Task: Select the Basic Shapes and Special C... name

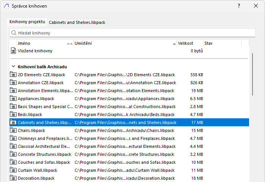Action: [x=45, y=107]
